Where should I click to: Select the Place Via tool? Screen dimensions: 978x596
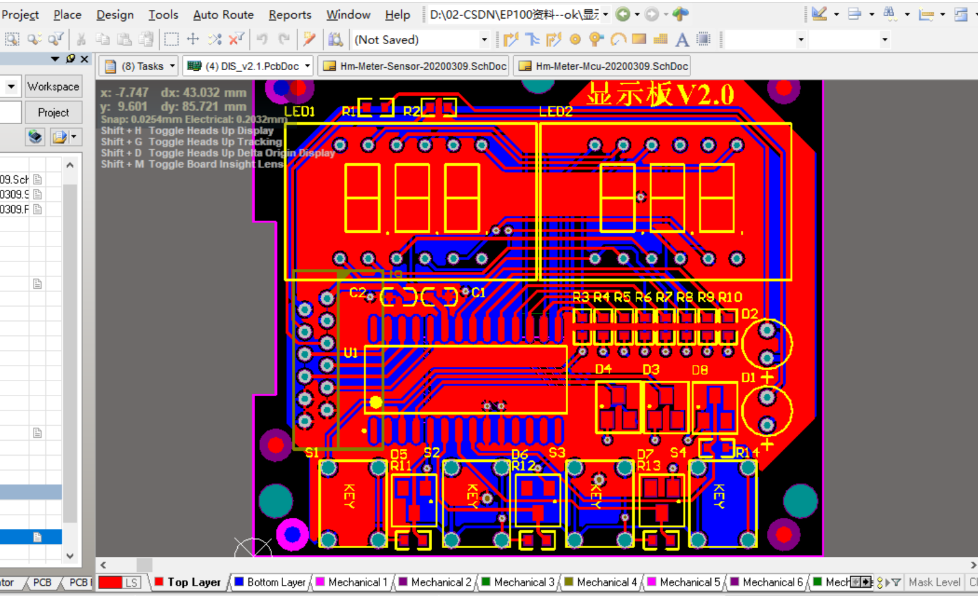pyautogui.click(x=596, y=40)
